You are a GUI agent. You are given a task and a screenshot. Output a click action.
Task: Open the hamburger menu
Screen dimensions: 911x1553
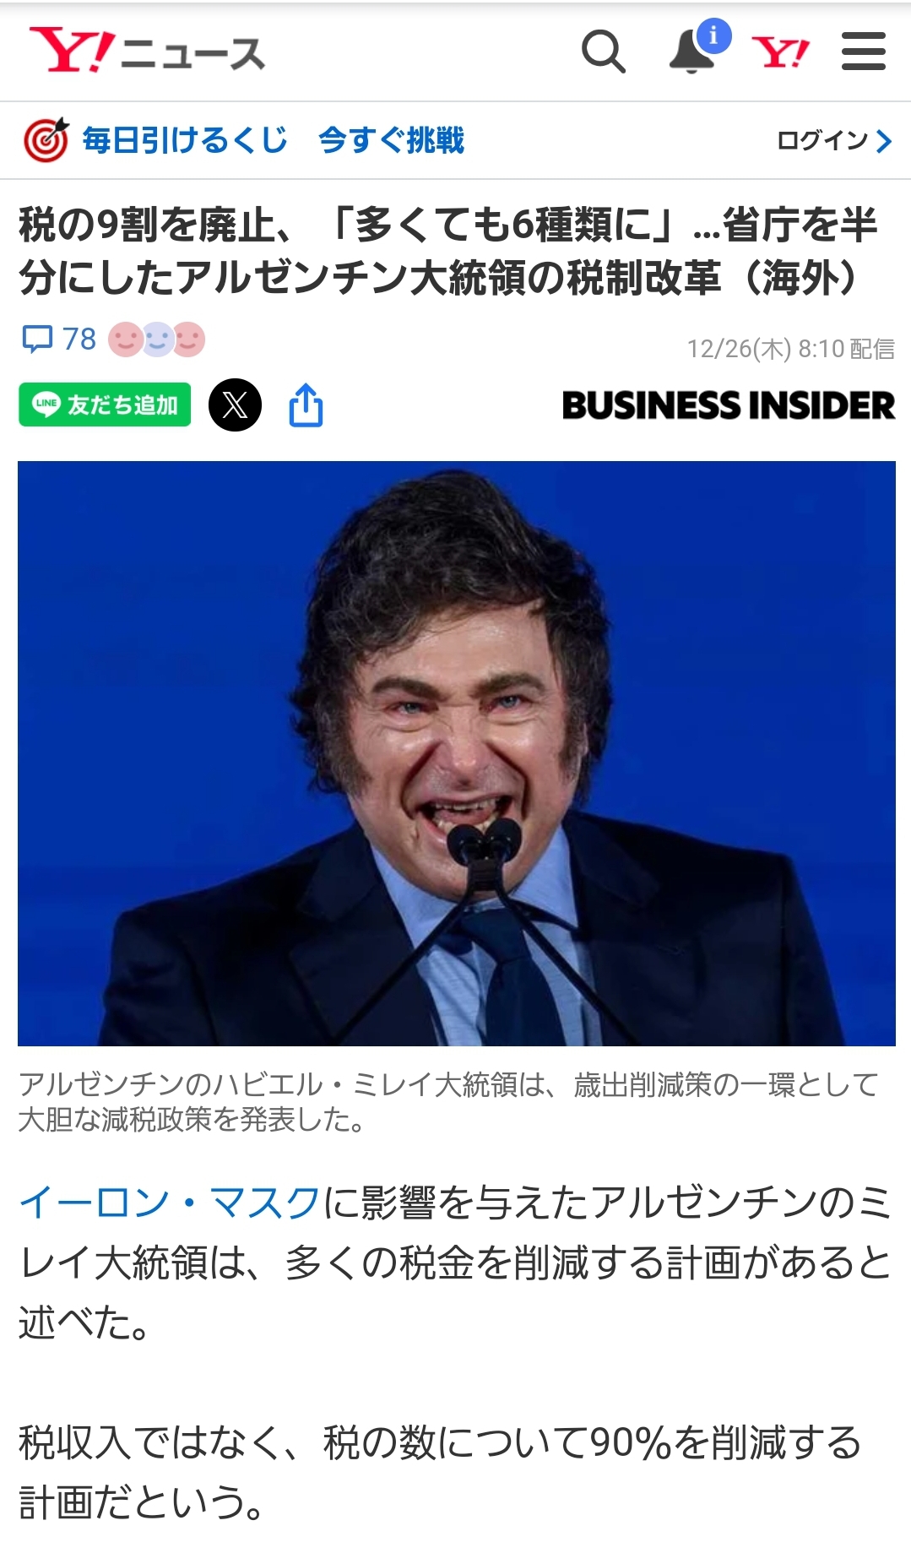864,52
